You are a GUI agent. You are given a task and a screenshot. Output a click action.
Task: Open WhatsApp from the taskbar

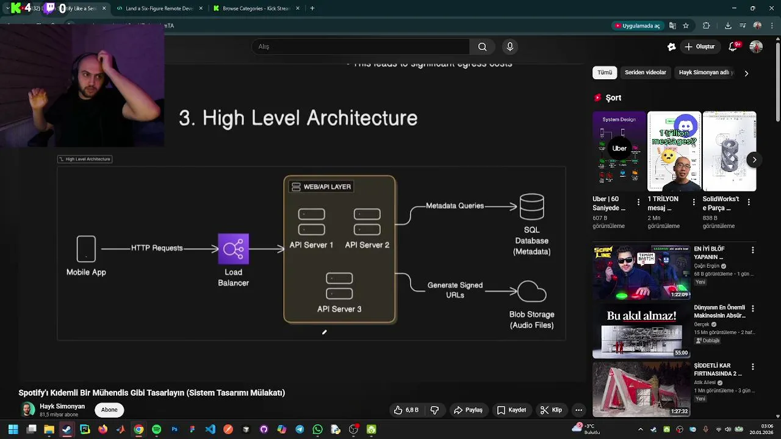[x=317, y=429]
